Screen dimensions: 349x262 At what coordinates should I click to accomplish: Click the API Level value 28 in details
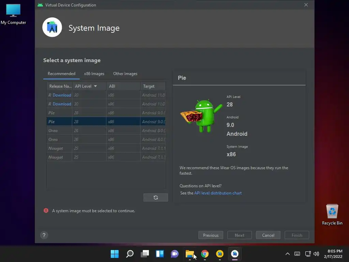click(229, 104)
